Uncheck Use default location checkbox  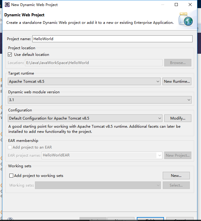(10, 55)
